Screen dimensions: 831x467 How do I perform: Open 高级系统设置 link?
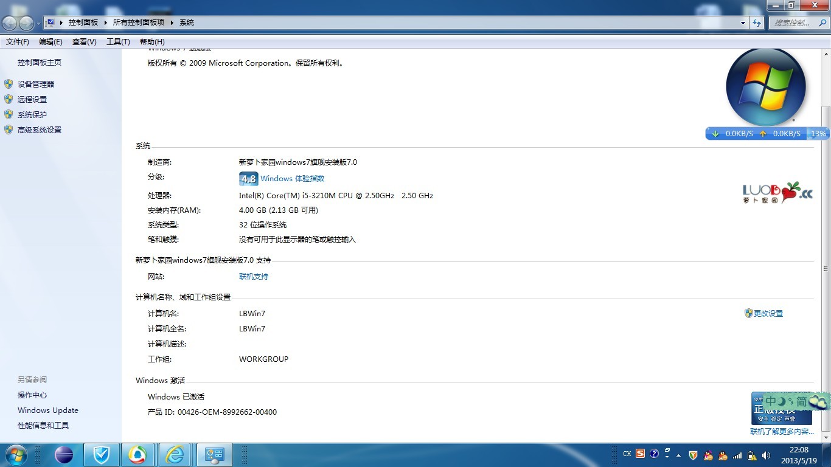[40, 130]
